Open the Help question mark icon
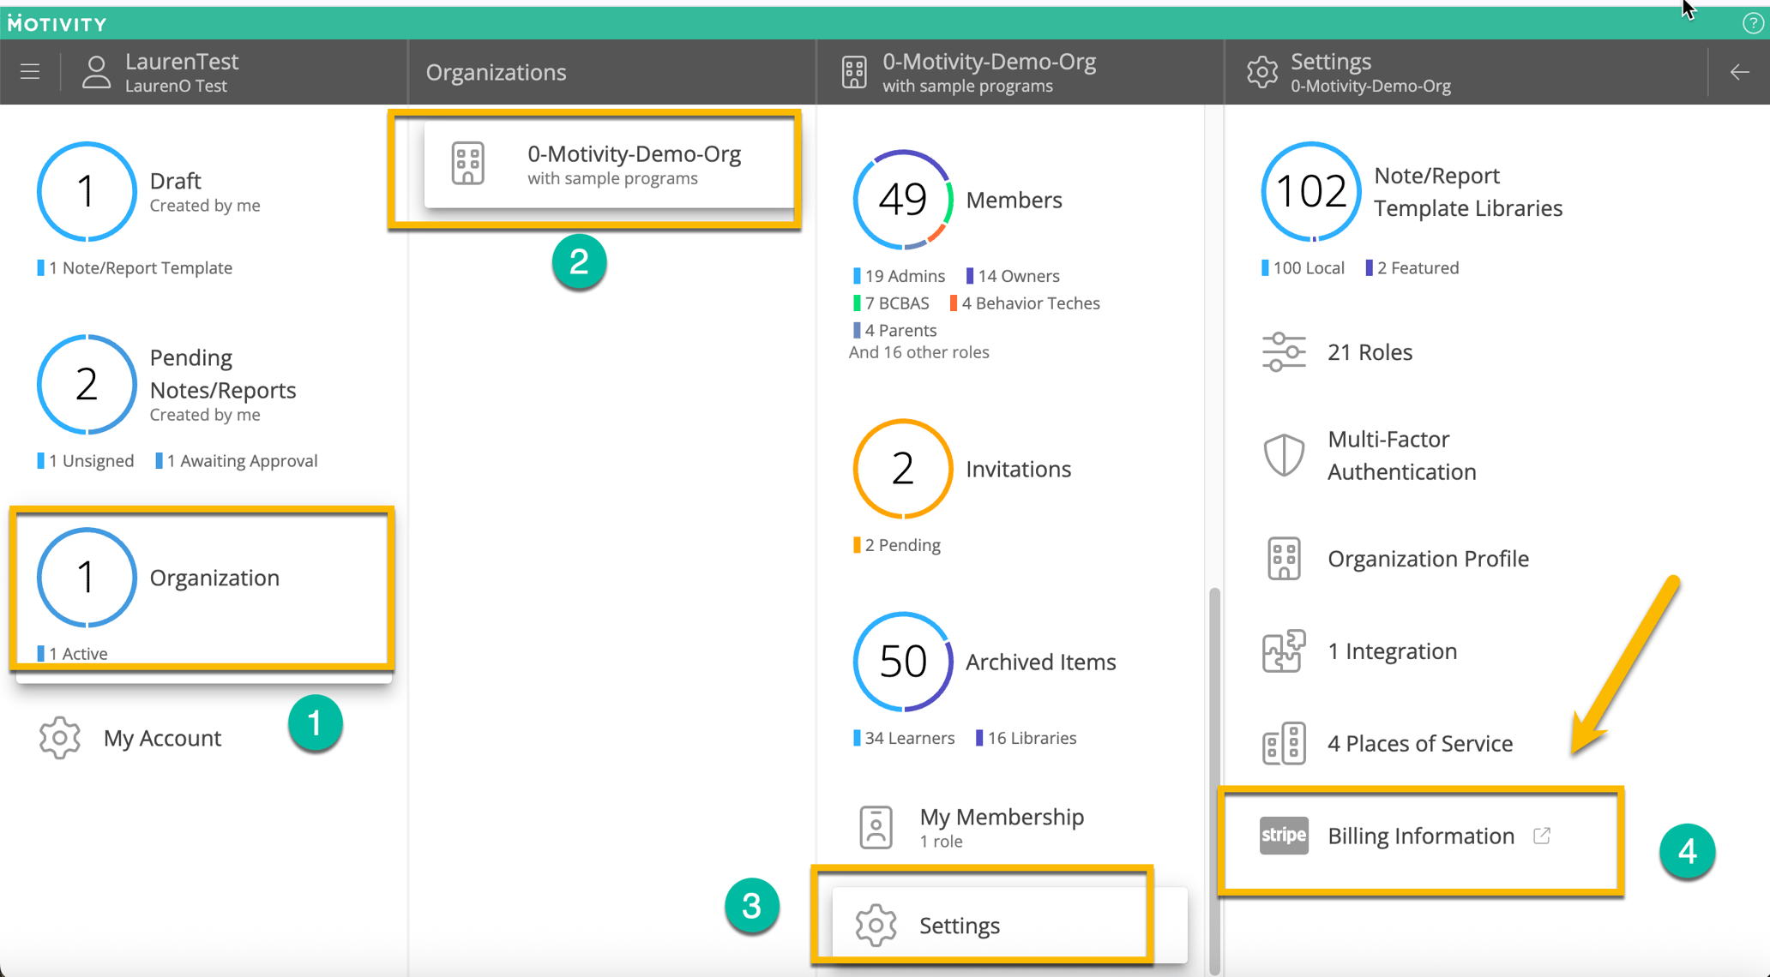Image resolution: width=1770 pixels, height=977 pixels. point(1752,22)
